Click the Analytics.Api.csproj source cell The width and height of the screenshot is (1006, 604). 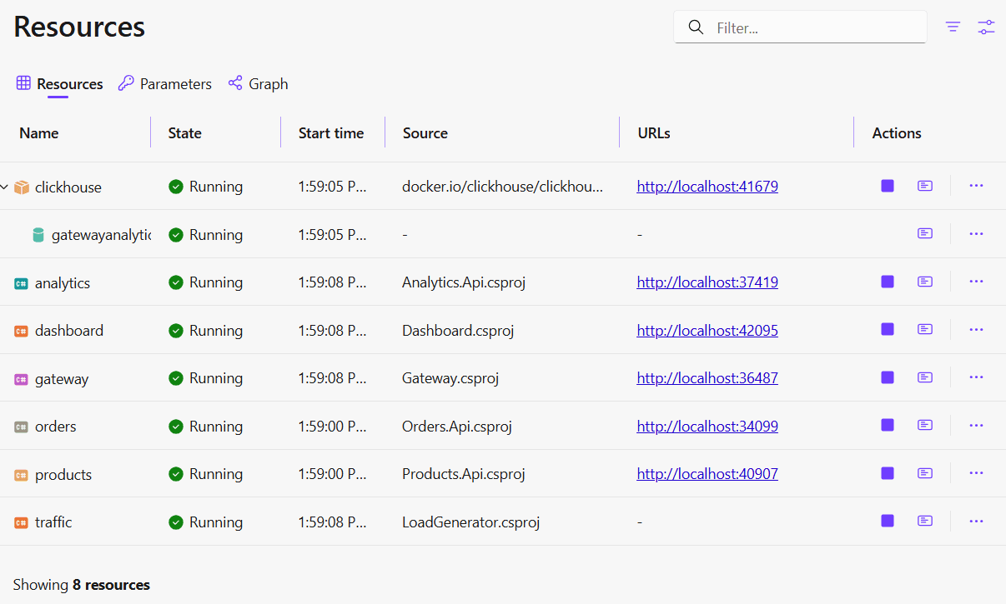pyautogui.click(x=464, y=282)
